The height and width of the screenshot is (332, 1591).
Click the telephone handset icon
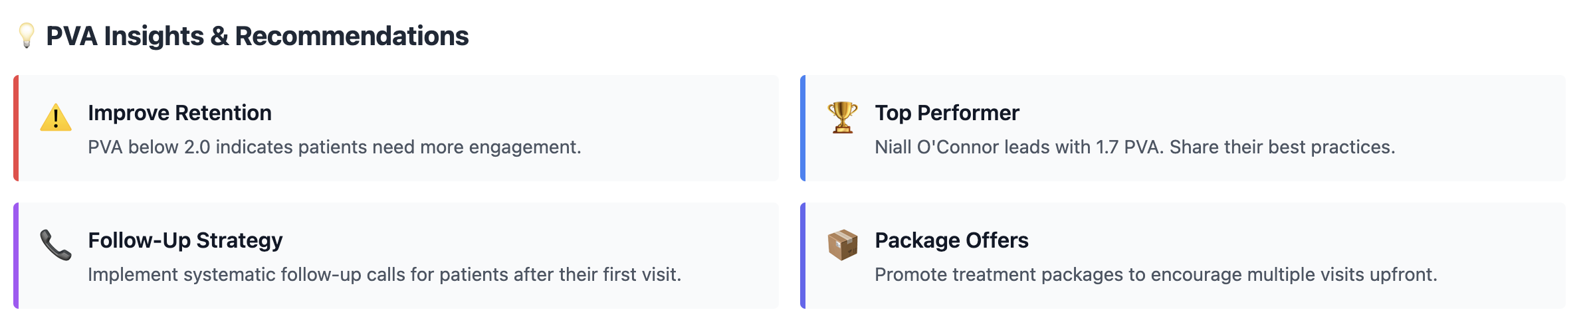(x=56, y=245)
